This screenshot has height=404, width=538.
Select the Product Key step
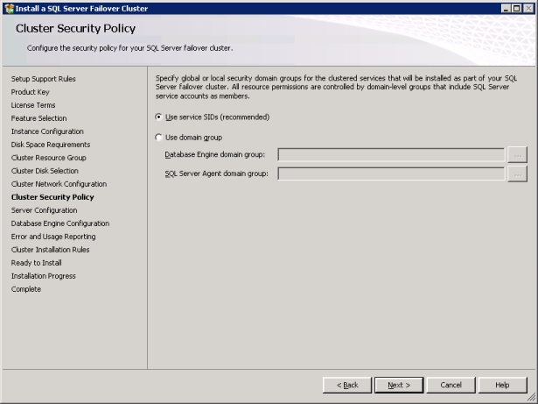[x=31, y=92]
